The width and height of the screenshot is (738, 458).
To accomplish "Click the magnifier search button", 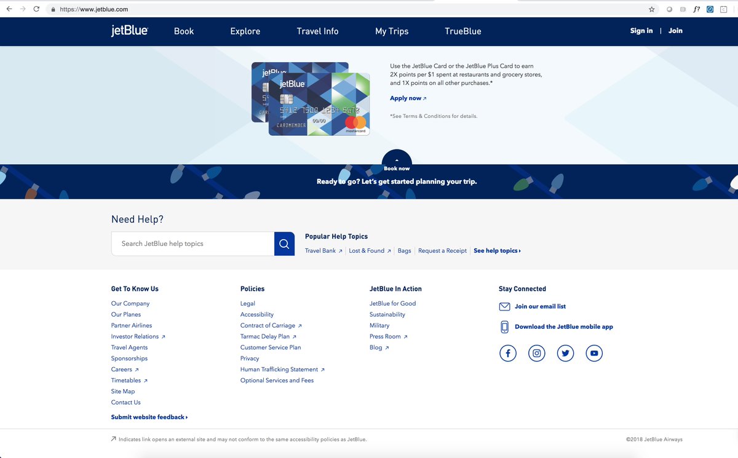I will pyautogui.click(x=284, y=244).
